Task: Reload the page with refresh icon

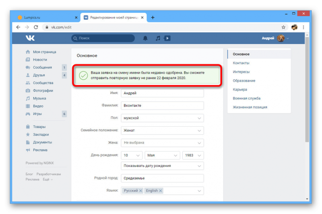Action: (x=36, y=27)
